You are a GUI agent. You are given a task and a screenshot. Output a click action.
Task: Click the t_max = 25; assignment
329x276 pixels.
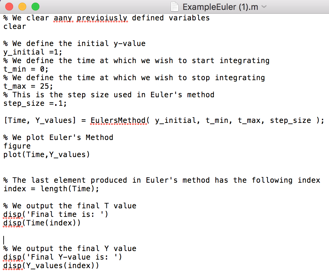(x=29, y=86)
